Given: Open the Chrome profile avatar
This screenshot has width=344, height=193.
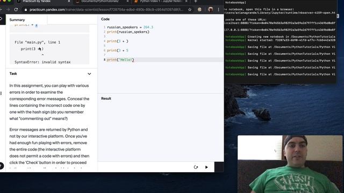Looking at the screenshot, I should coord(210,10).
